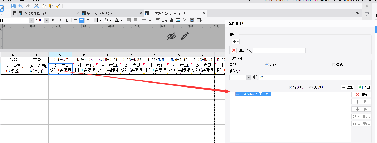Insert sub-report icon
This screenshot has width=377, height=143.
pos(192,20)
